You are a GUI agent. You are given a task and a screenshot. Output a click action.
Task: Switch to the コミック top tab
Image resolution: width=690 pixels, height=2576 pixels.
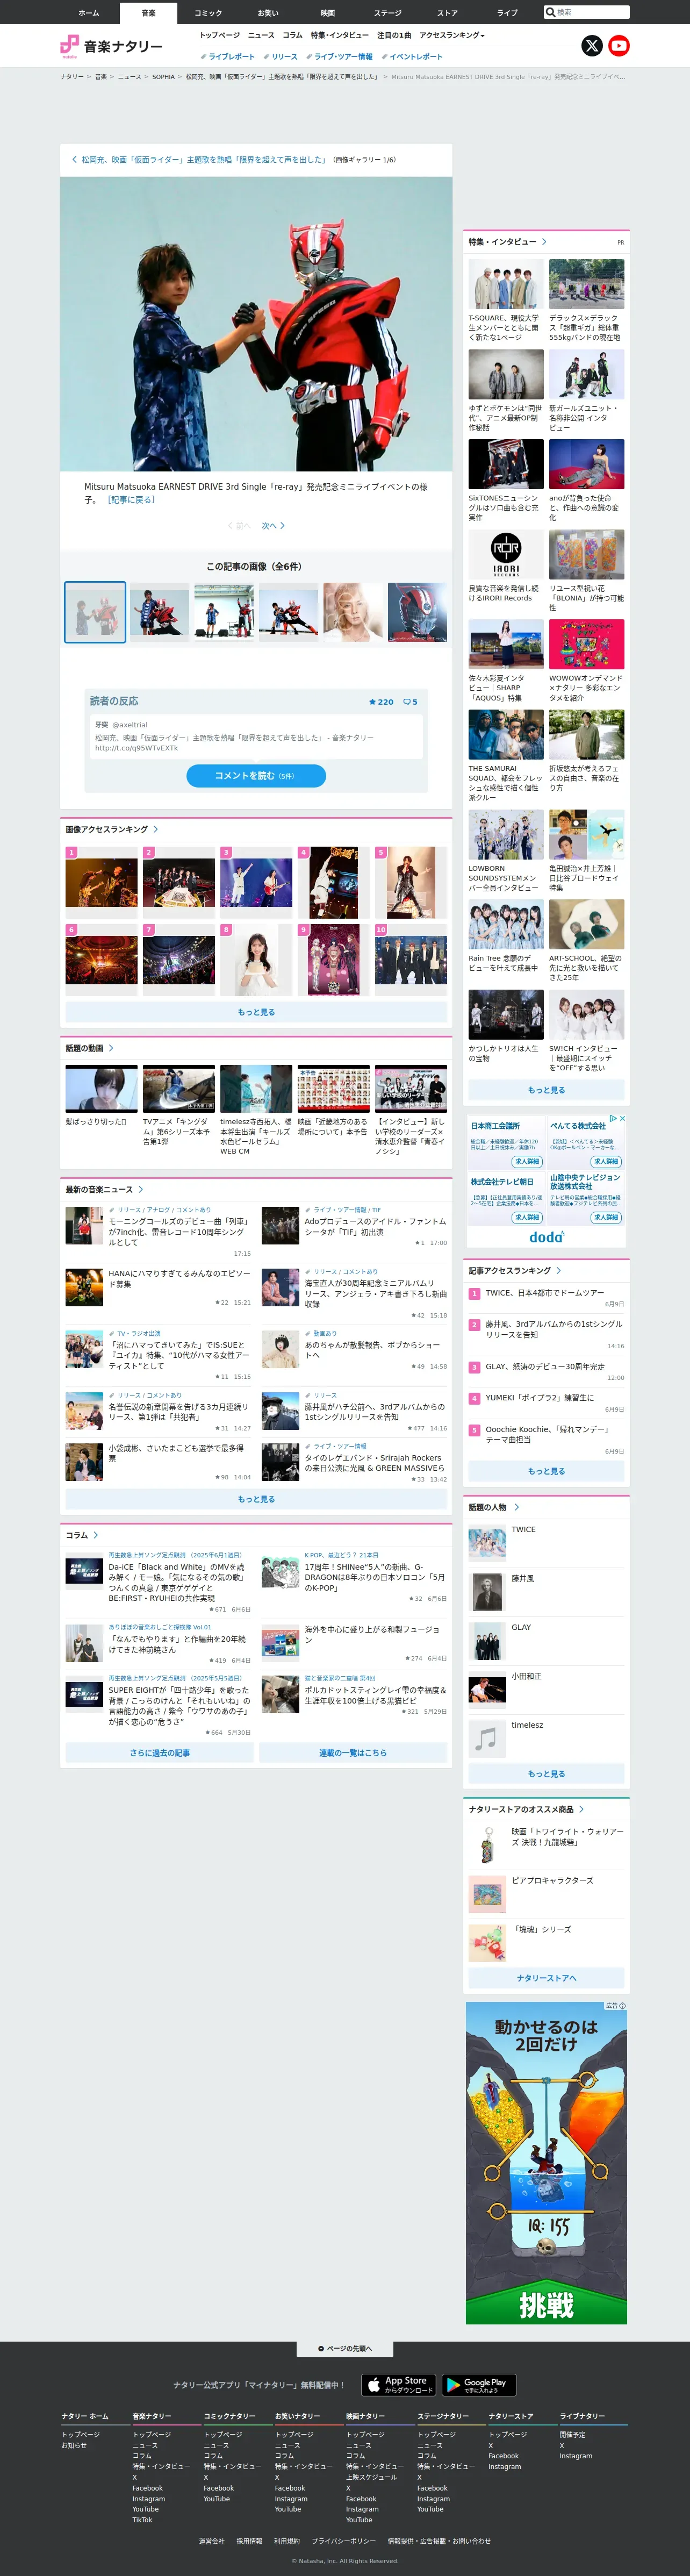click(208, 13)
